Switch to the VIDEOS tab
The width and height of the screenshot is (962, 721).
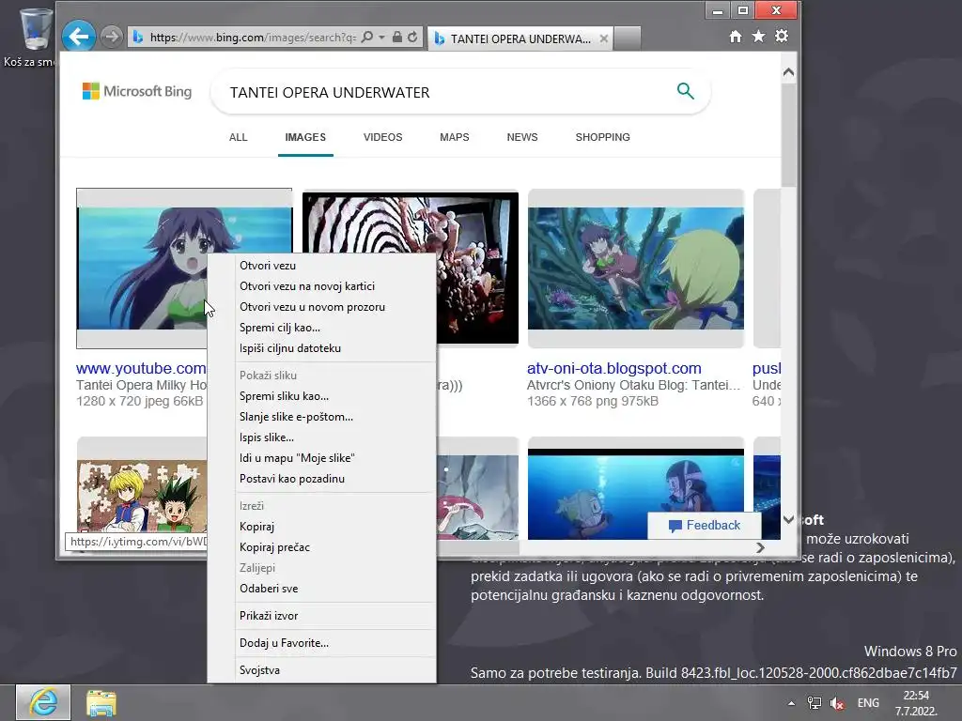(x=383, y=137)
